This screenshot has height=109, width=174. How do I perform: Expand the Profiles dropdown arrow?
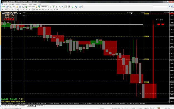[8, 7]
